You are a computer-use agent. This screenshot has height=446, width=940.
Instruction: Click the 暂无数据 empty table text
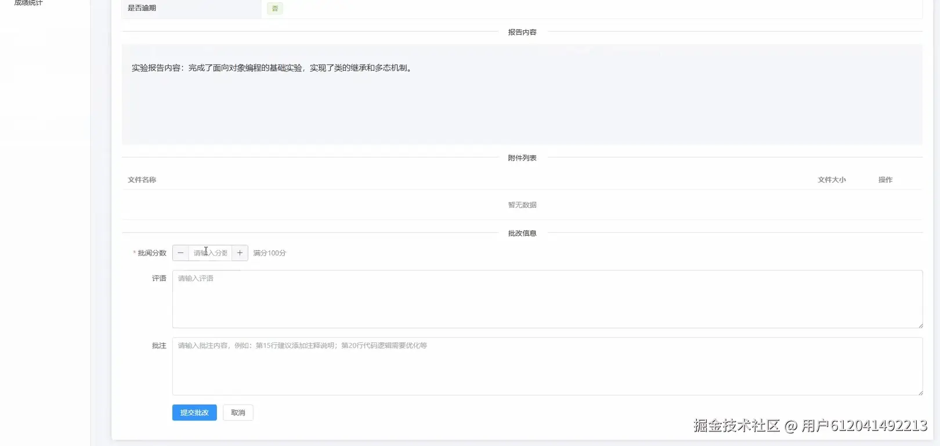[522, 205]
